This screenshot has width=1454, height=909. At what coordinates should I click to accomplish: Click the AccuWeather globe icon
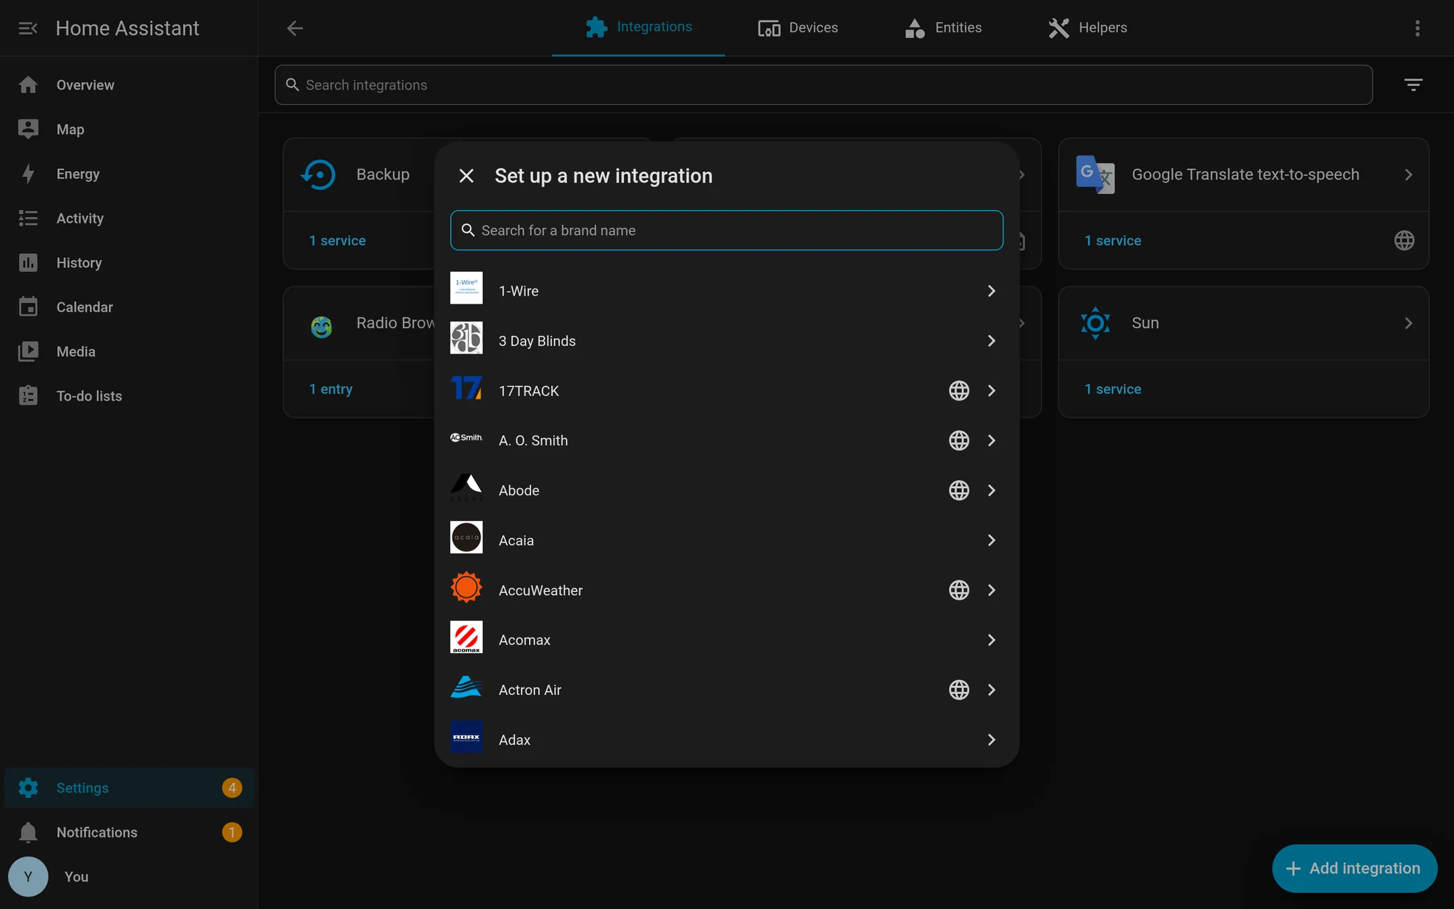(959, 590)
